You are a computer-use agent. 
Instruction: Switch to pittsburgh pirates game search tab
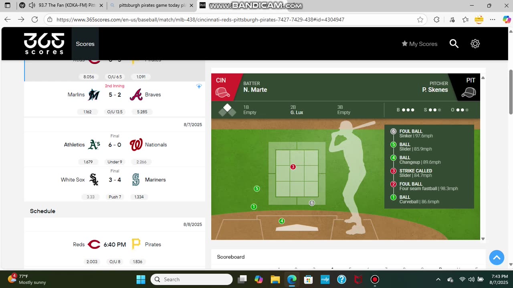pos(152,6)
